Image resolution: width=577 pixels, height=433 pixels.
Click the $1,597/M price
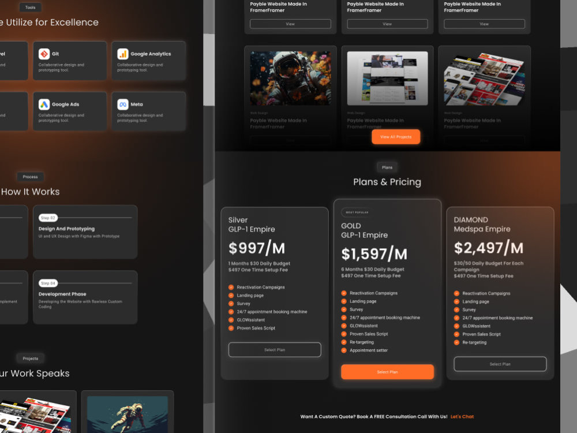(374, 253)
